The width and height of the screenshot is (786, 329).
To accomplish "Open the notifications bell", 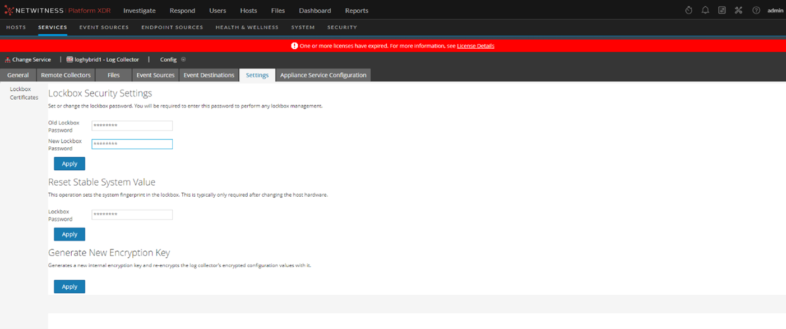I will [705, 10].
